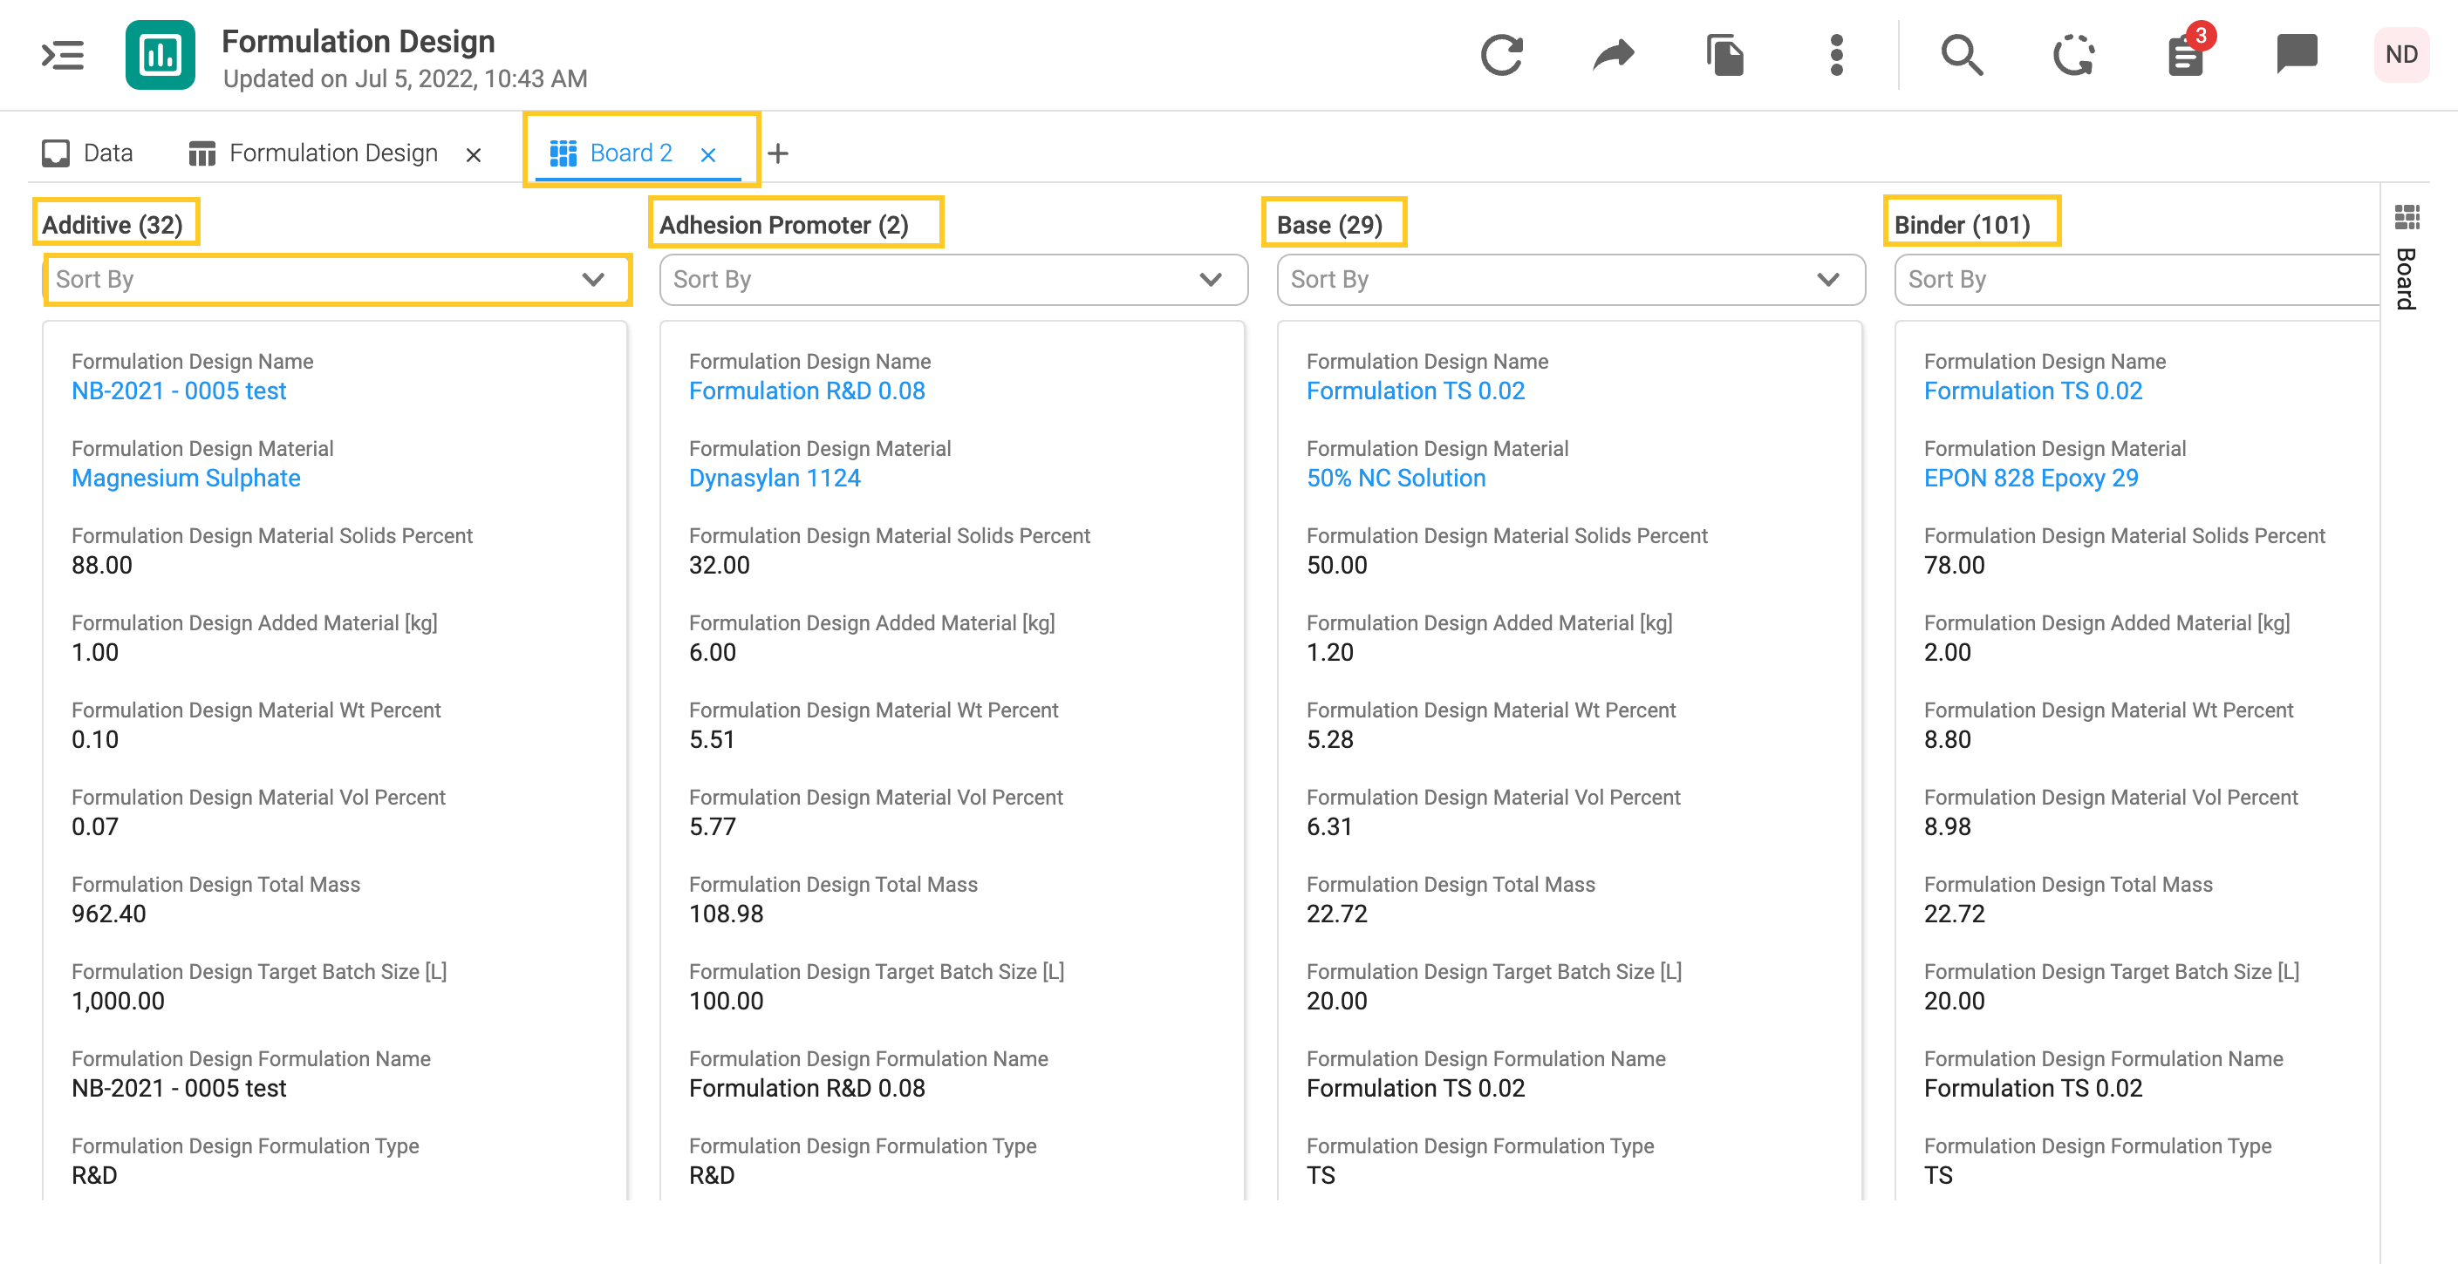The width and height of the screenshot is (2458, 1264).
Task: Open notes icon with badge 3
Action: point(2186,55)
